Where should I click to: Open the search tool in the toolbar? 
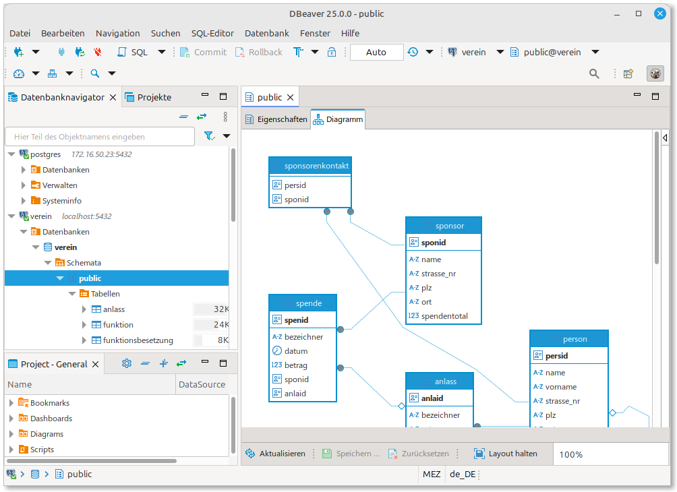(x=593, y=74)
